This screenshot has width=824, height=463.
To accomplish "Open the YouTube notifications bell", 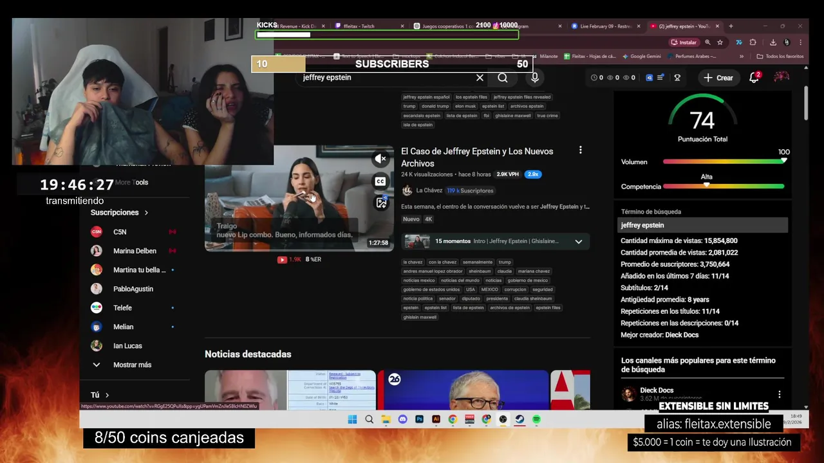I will click(x=754, y=77).
